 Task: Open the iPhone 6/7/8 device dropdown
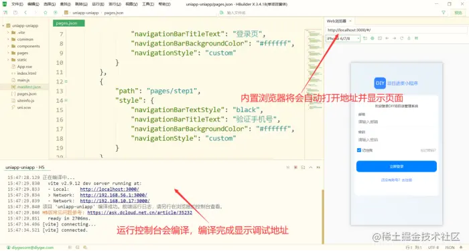343,39
